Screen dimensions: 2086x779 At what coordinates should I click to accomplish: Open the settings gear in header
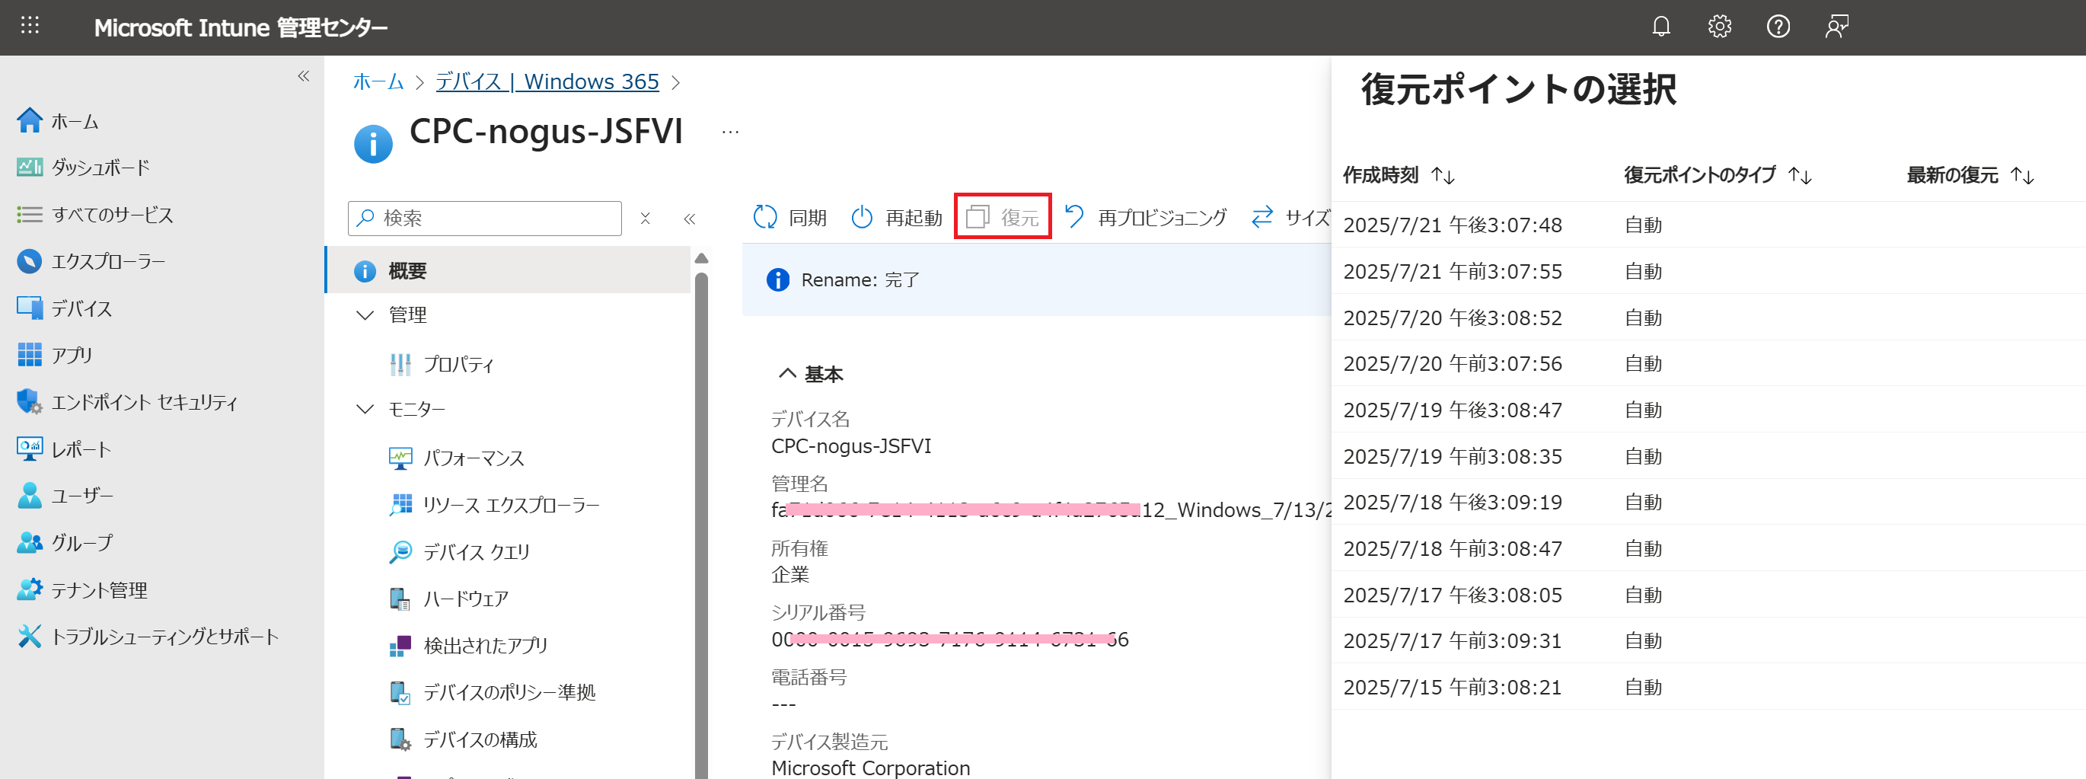(x=1719, y=27)
